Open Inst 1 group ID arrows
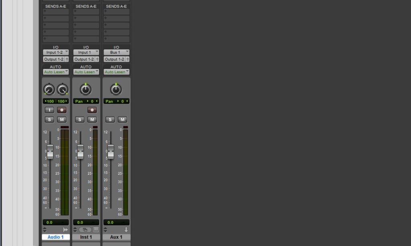411x246 pixels. click(x=75, y=230)
